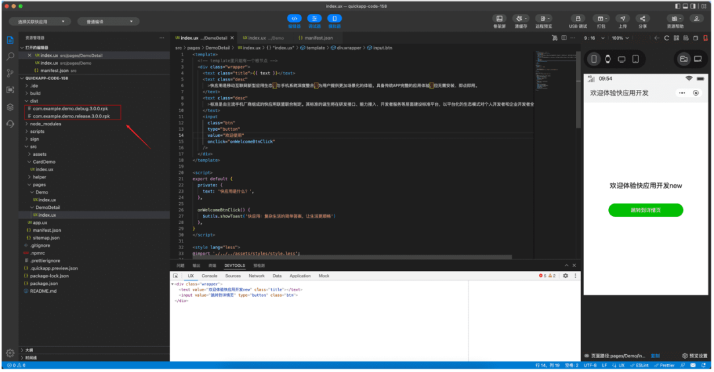Refresh the simulator preview
Image resolution: width=714 pixels, height=372 pixels.
point(666,38)
